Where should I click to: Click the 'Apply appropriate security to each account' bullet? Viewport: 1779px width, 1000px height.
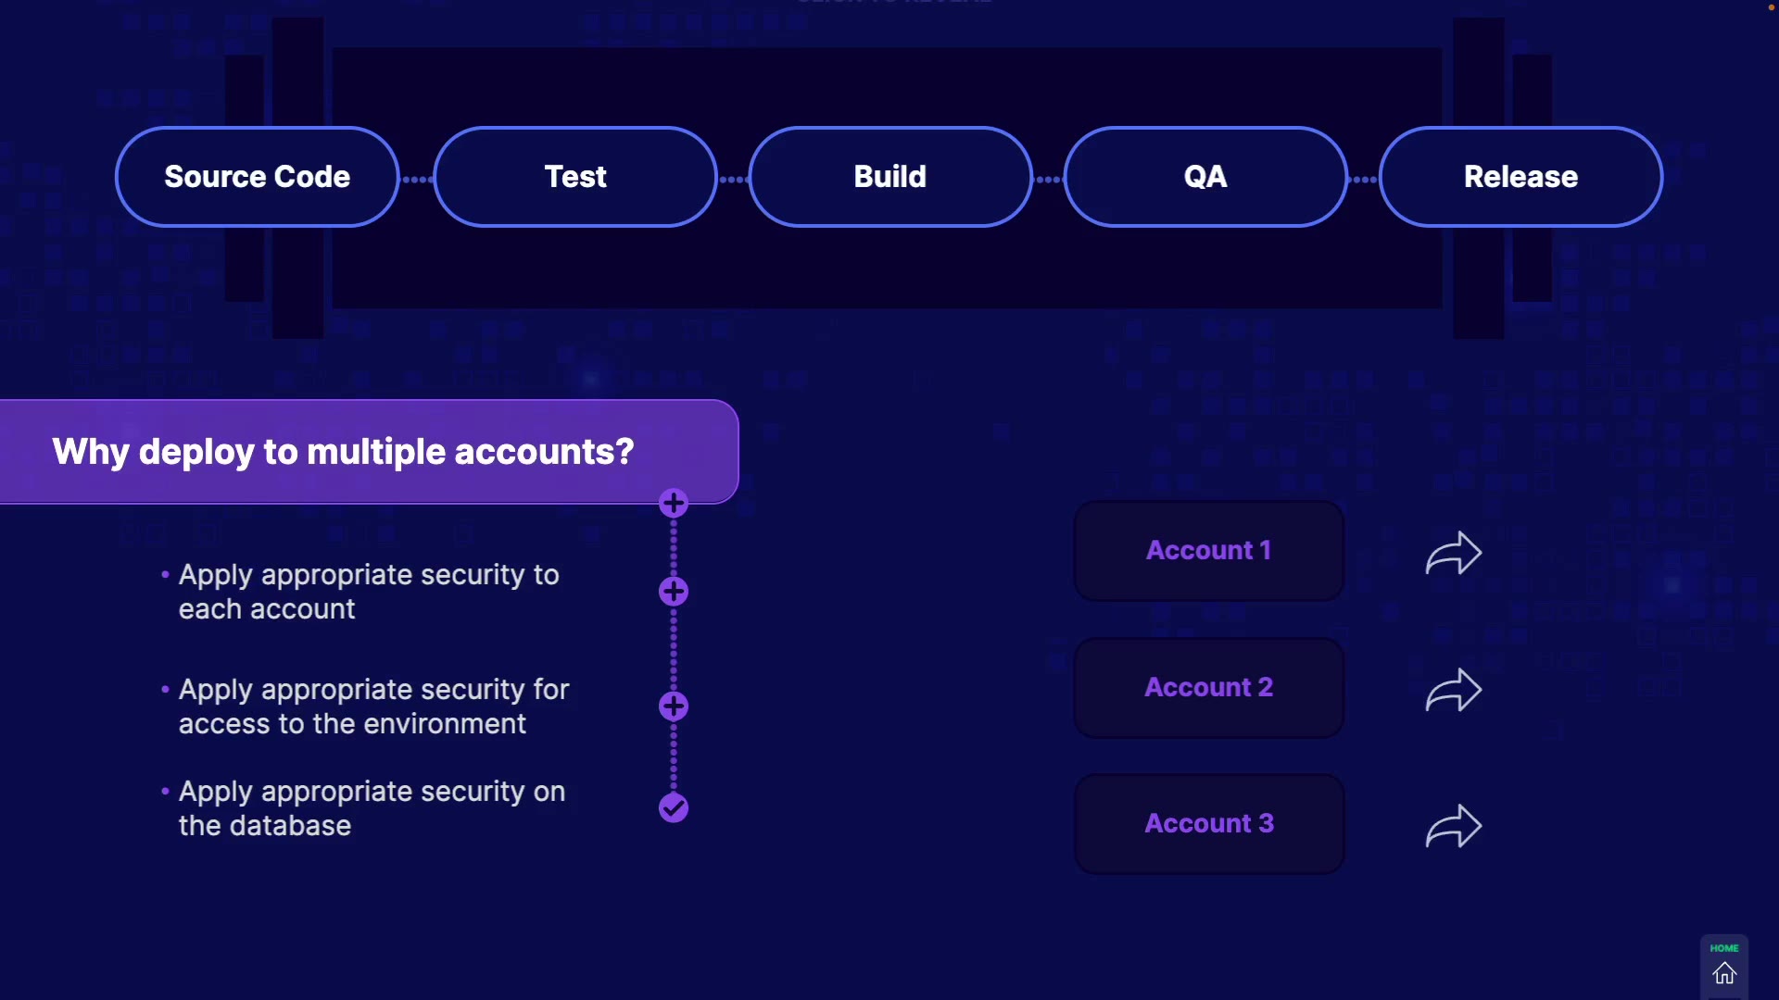coord(368,592)
